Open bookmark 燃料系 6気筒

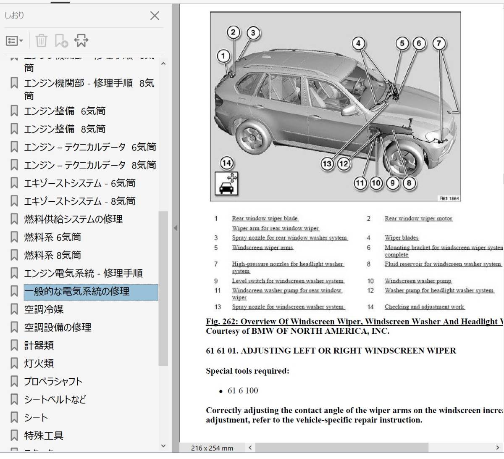(52, 237)
